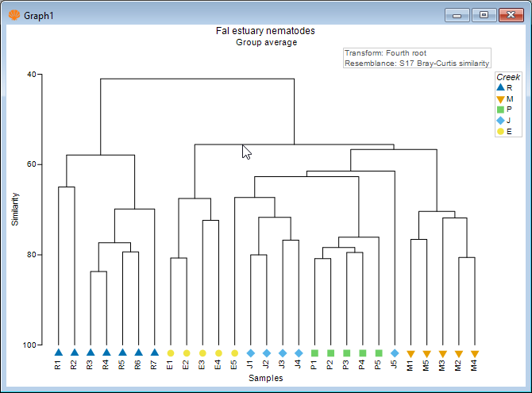Click the green square P swatch in legend
The image size is (532, 393).
(500, 110)
